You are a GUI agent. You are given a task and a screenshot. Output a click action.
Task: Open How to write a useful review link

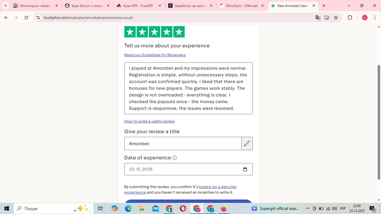tap(149, 121)
